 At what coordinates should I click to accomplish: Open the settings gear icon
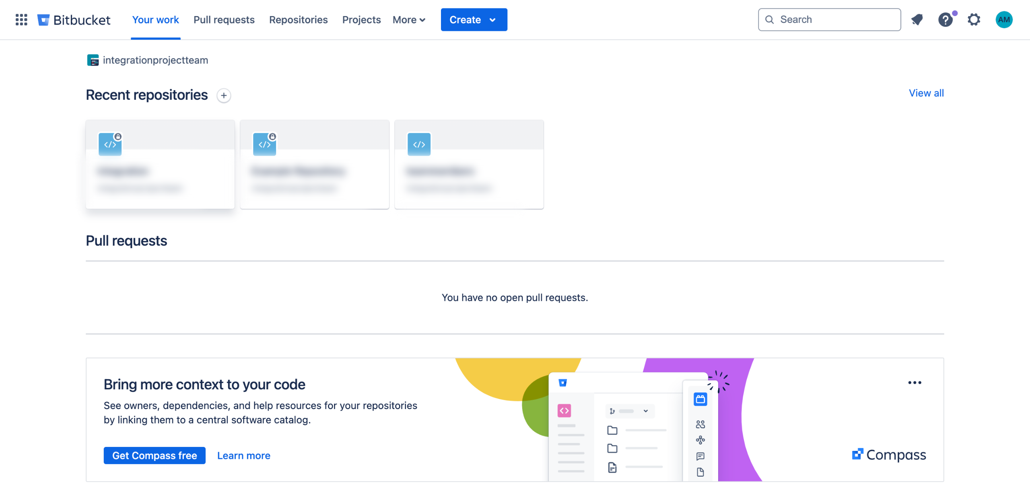974,20
